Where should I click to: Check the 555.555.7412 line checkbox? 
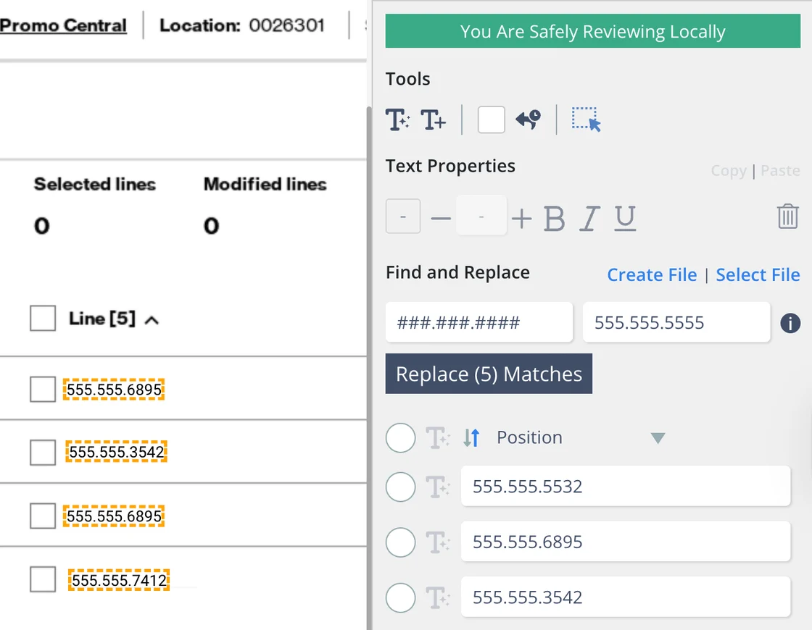tap(43, 579)
